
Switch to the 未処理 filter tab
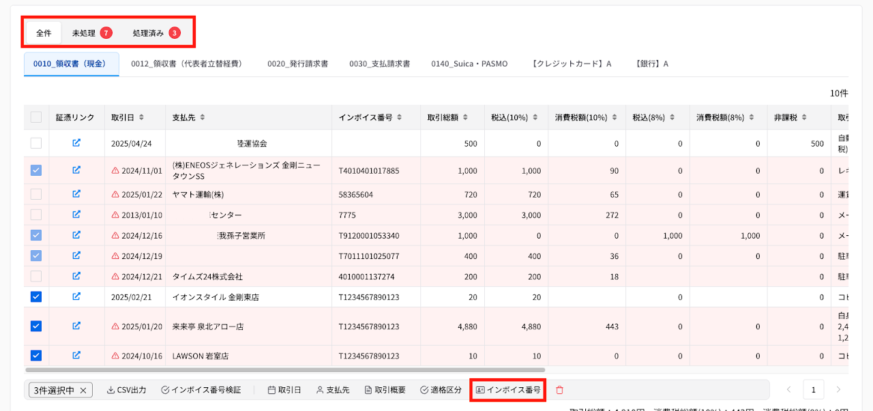(x=91, y=33)
